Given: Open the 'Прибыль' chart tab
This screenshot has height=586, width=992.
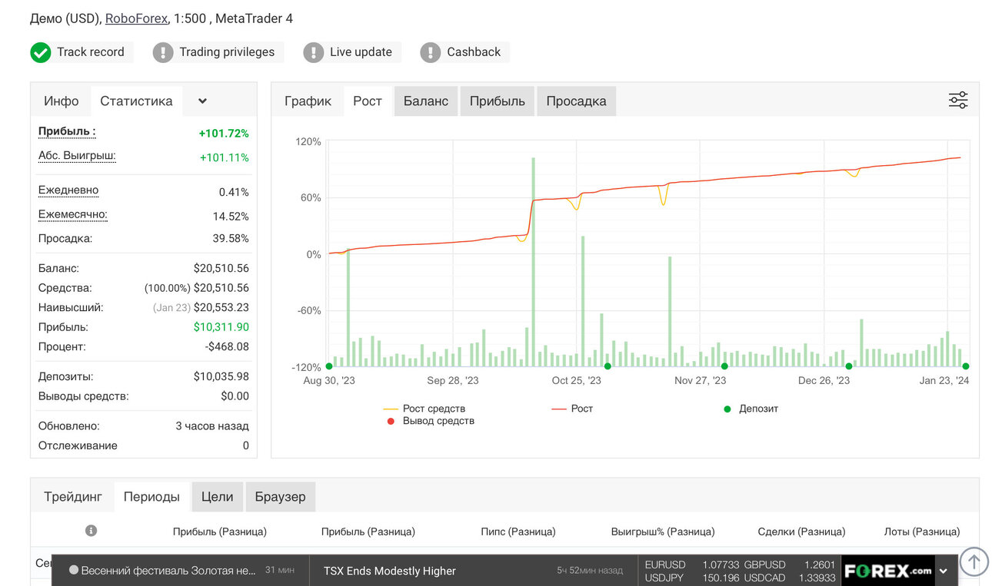Looking at the screenshot, I should (x=498, y=101).
